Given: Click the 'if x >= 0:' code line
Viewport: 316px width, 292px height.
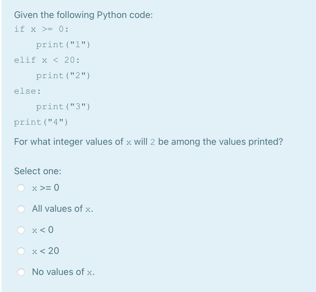Looking at the screenshot, I should point(41,29).
